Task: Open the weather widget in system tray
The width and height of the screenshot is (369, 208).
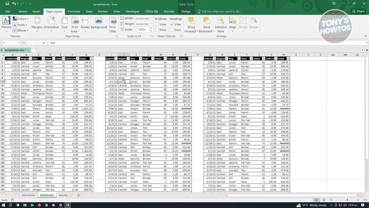Action: (x=311, y=205)
